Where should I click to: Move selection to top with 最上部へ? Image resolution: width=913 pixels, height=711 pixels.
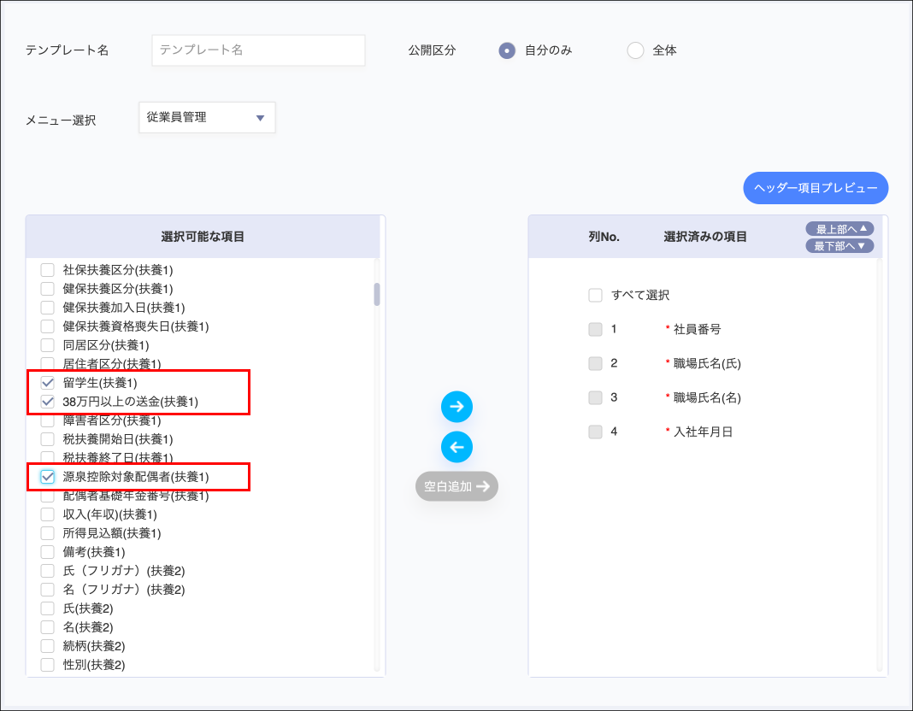click(839, 228)
